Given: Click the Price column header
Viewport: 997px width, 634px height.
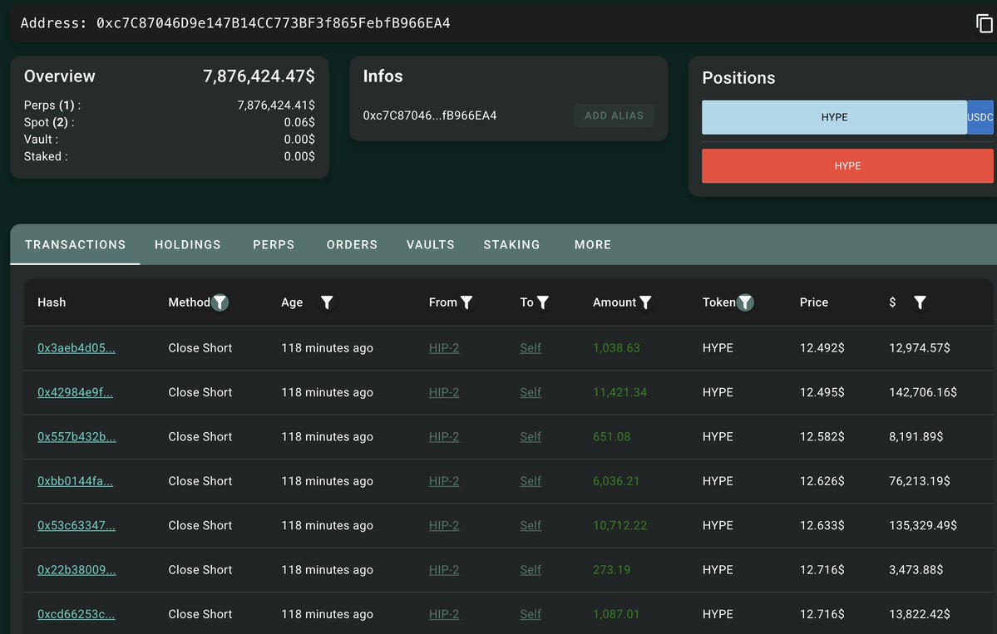Looking at the screenshot, I should (x=813, y=302).
